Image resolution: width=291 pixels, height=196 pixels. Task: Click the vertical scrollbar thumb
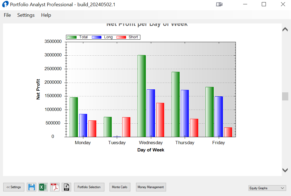point(285,96)
